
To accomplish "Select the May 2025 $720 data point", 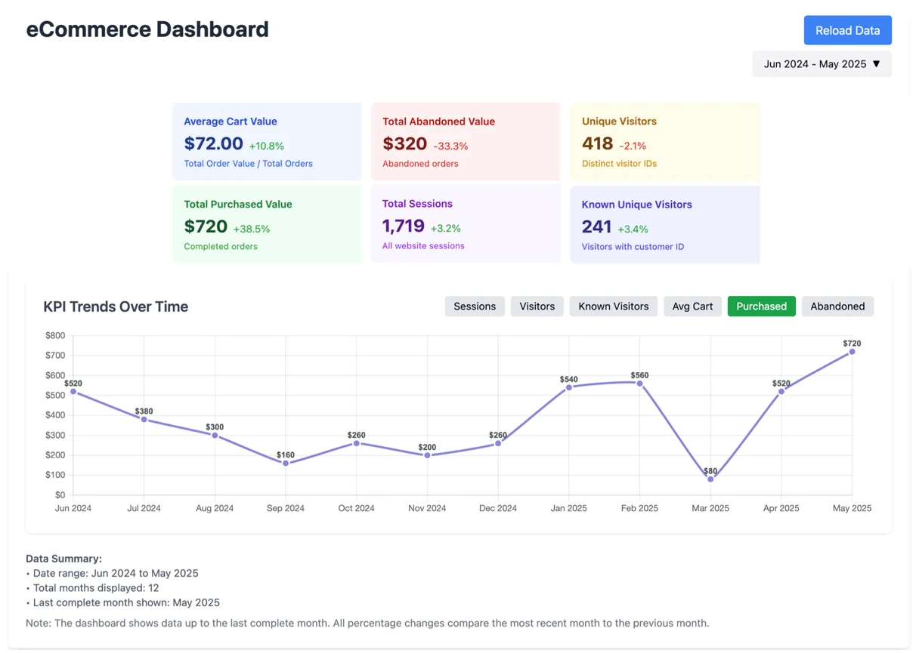I will 852,352.
